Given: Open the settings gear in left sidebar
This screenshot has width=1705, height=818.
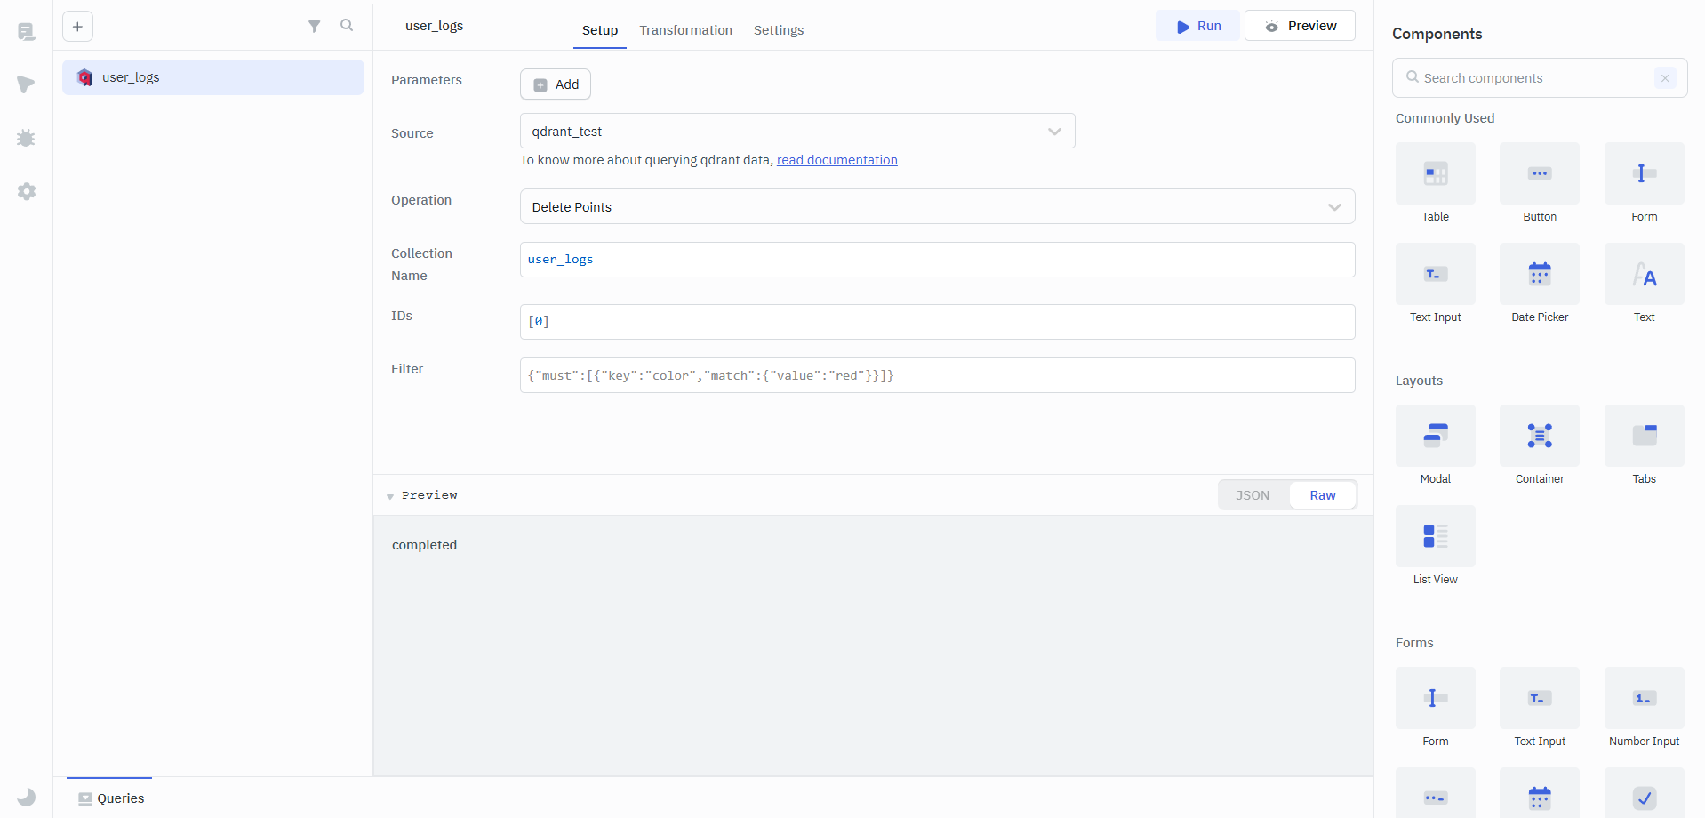Looking at the screenshot, I should tap(27, 191).
